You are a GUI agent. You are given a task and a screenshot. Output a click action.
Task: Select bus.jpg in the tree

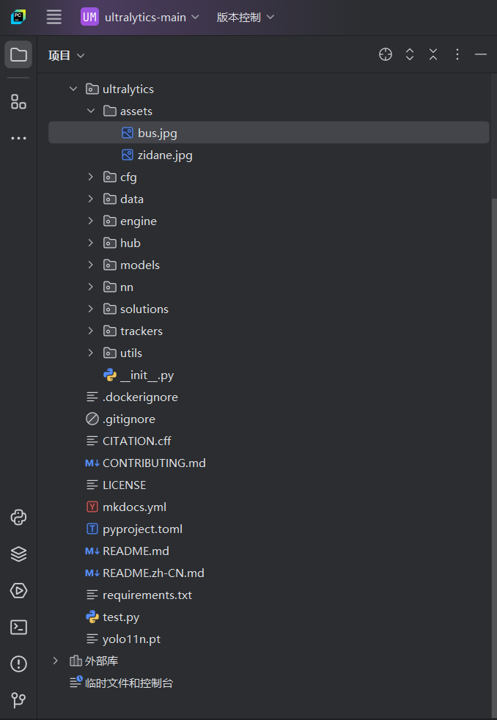269,133
